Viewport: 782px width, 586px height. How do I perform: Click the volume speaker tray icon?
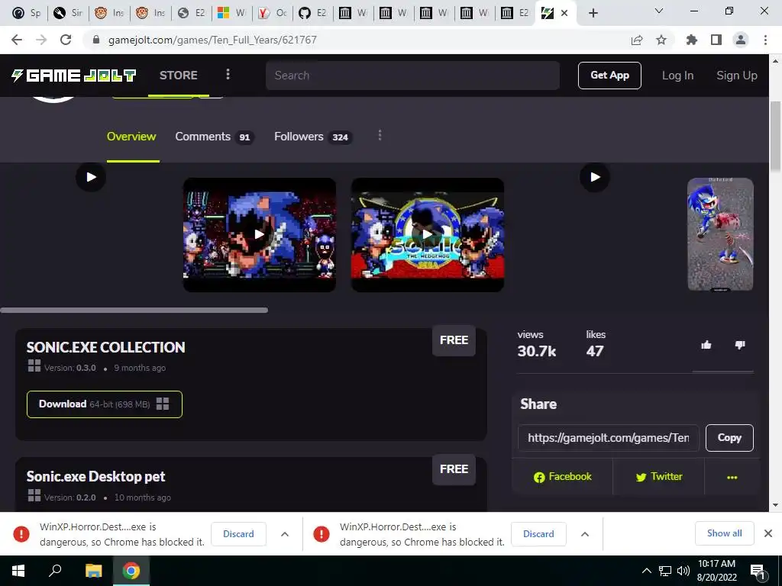pyautogui.click(x=683, y=571)
